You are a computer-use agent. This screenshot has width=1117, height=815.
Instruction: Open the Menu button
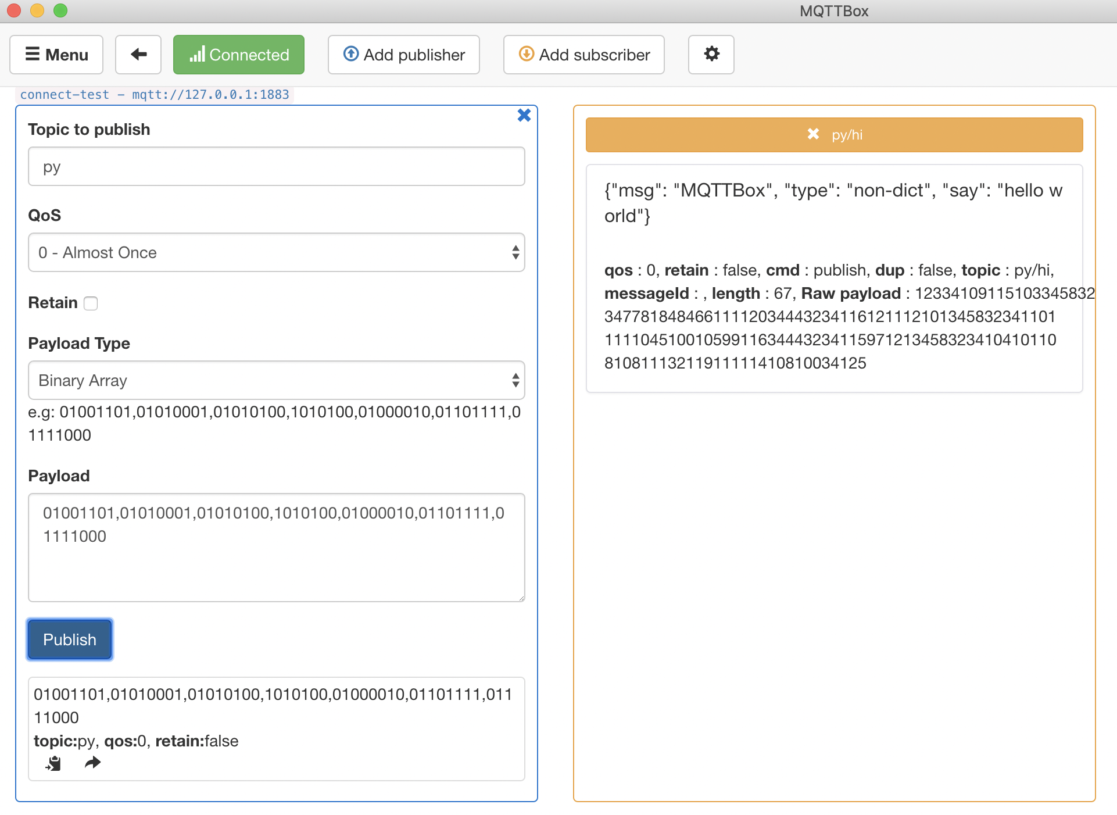pyautogui.click(x=56, y=55)
